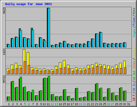Screen dimensions: 137x107
Task: Click the green weekend day label 26
Action: [108, 104]
